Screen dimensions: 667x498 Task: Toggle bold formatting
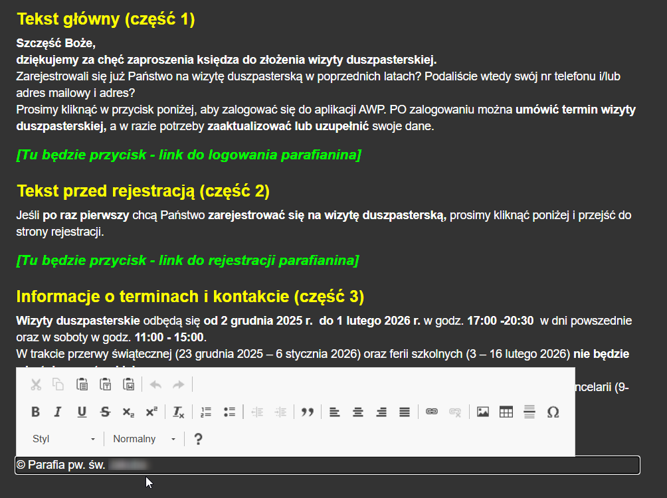coord(36,412)
